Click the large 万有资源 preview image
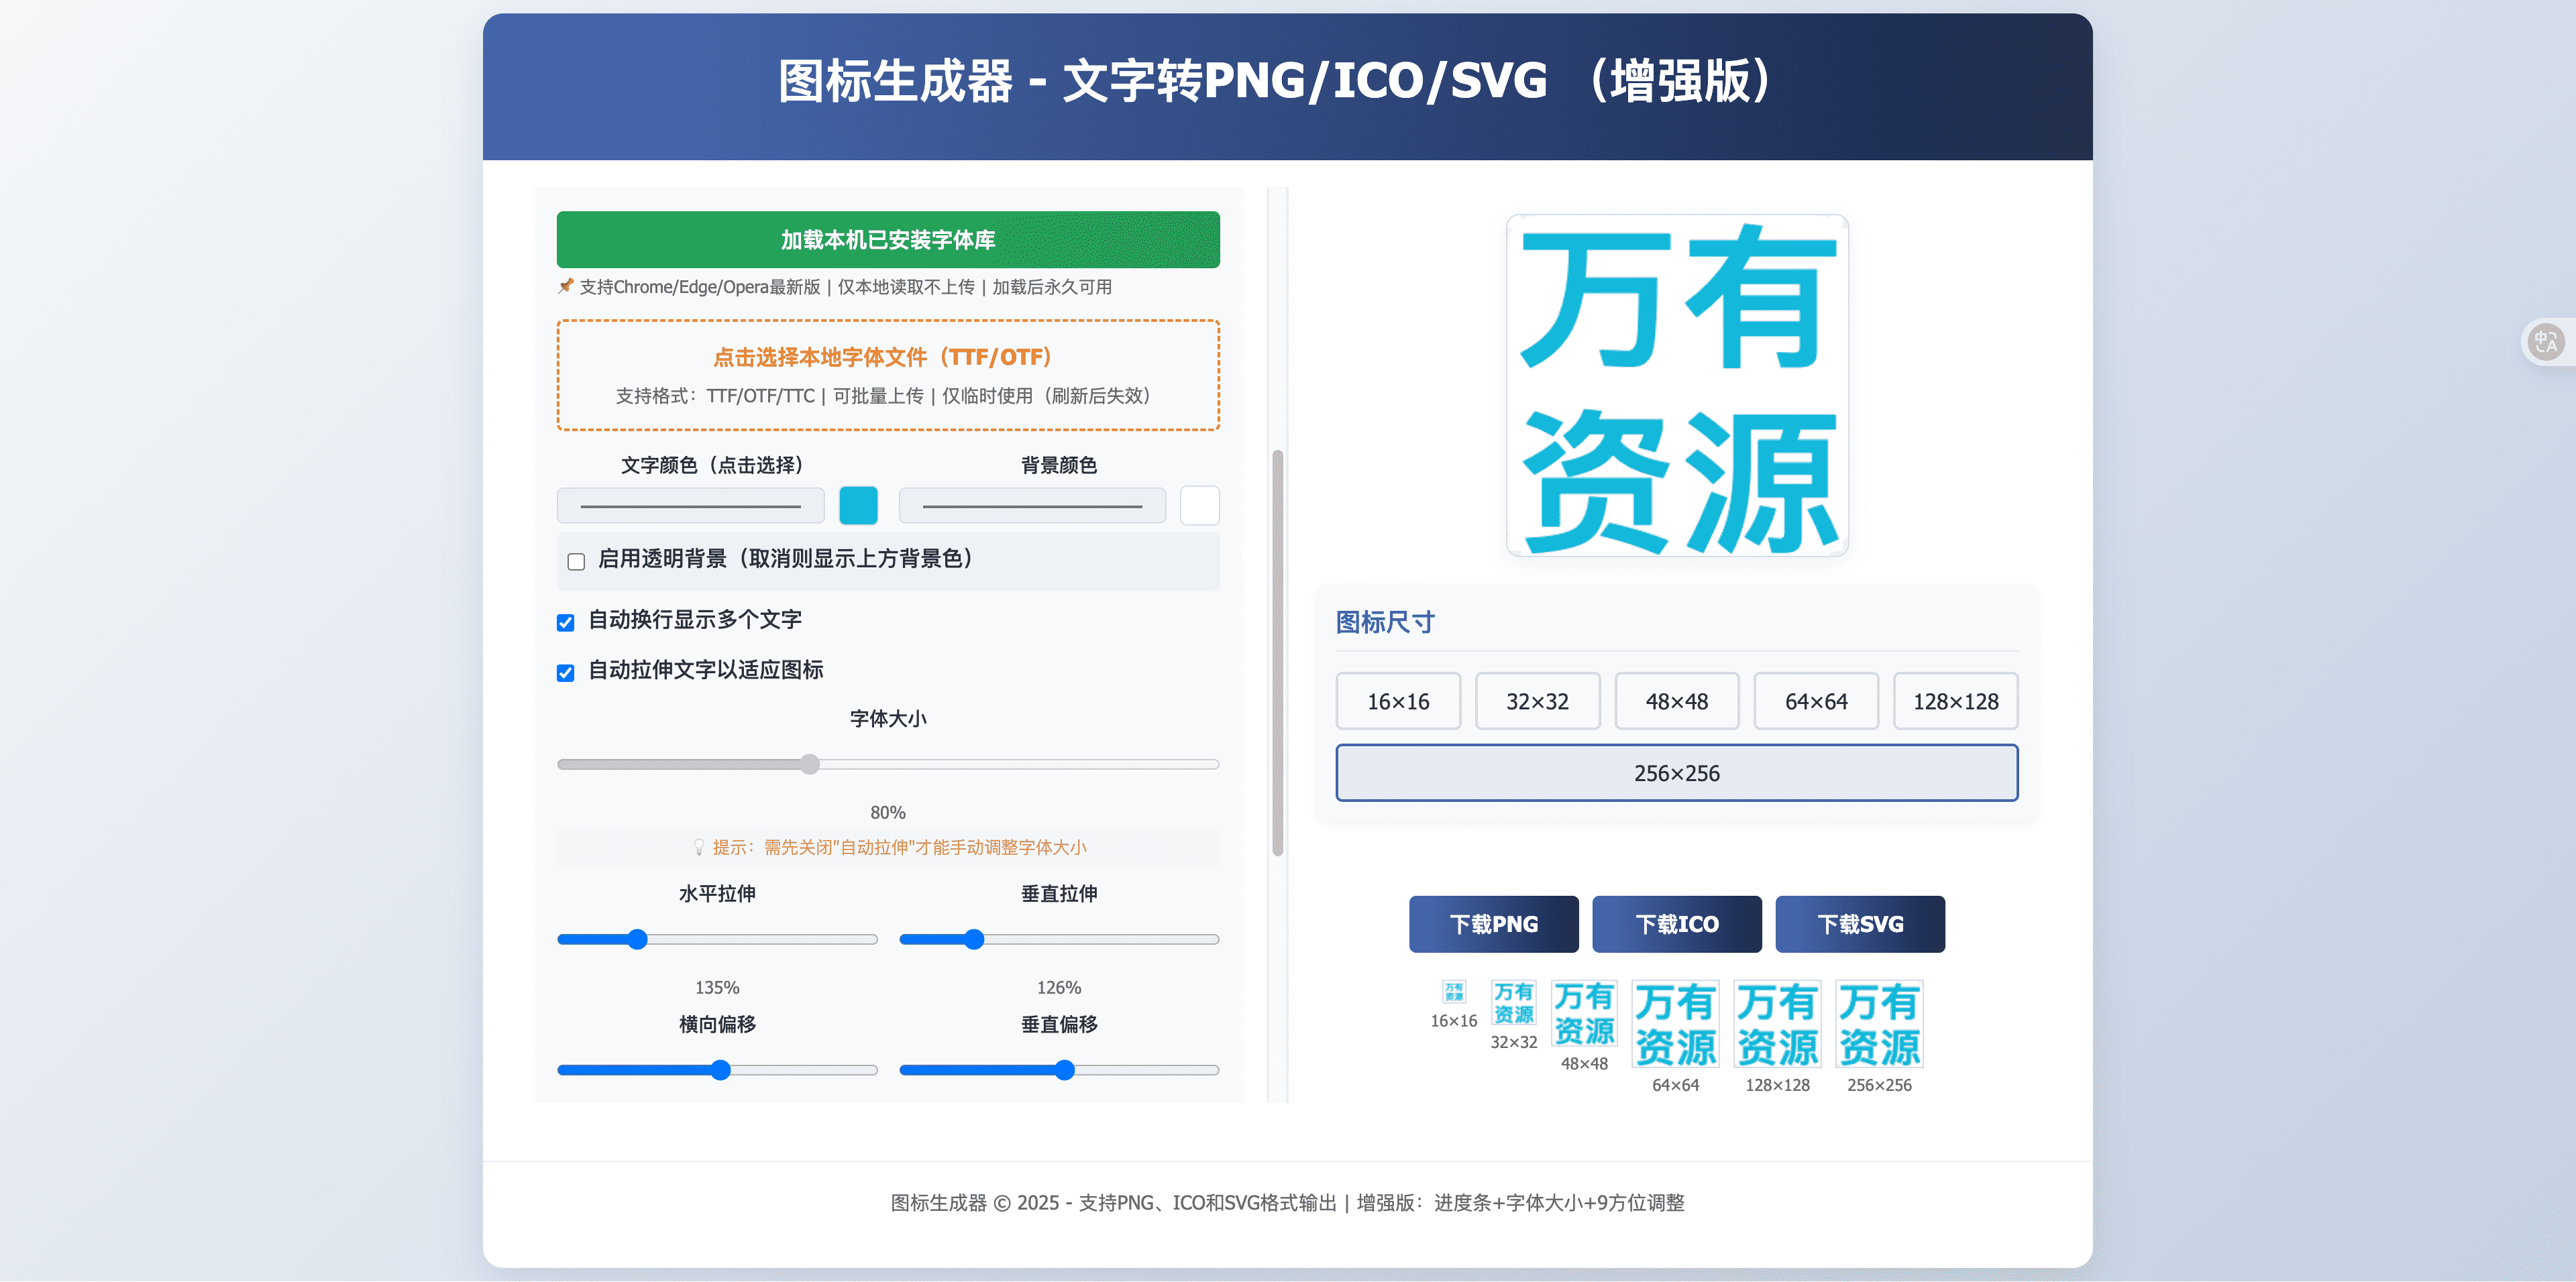 (x=1677, y=386)
